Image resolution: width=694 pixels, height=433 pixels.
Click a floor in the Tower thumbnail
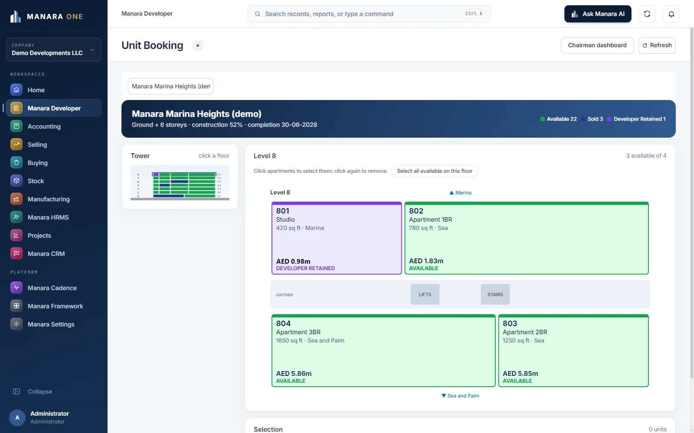click(180, 183)
